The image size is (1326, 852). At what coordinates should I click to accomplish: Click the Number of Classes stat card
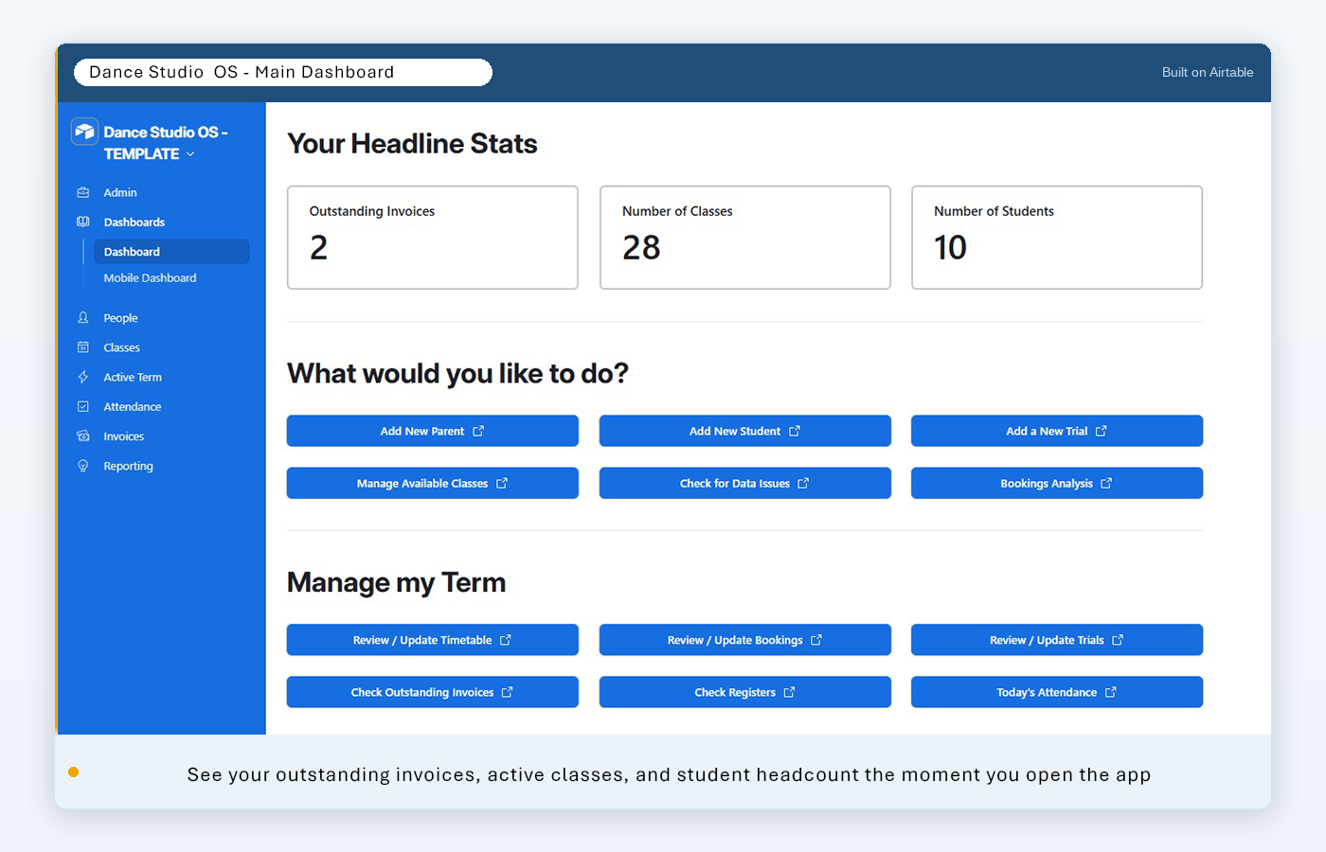tap(745, 238)
